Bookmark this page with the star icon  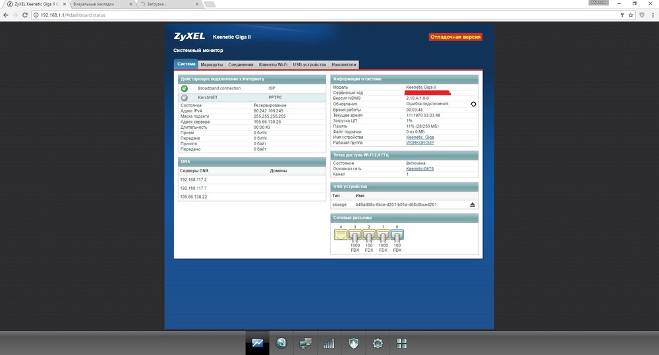click(x=631, y=15)
